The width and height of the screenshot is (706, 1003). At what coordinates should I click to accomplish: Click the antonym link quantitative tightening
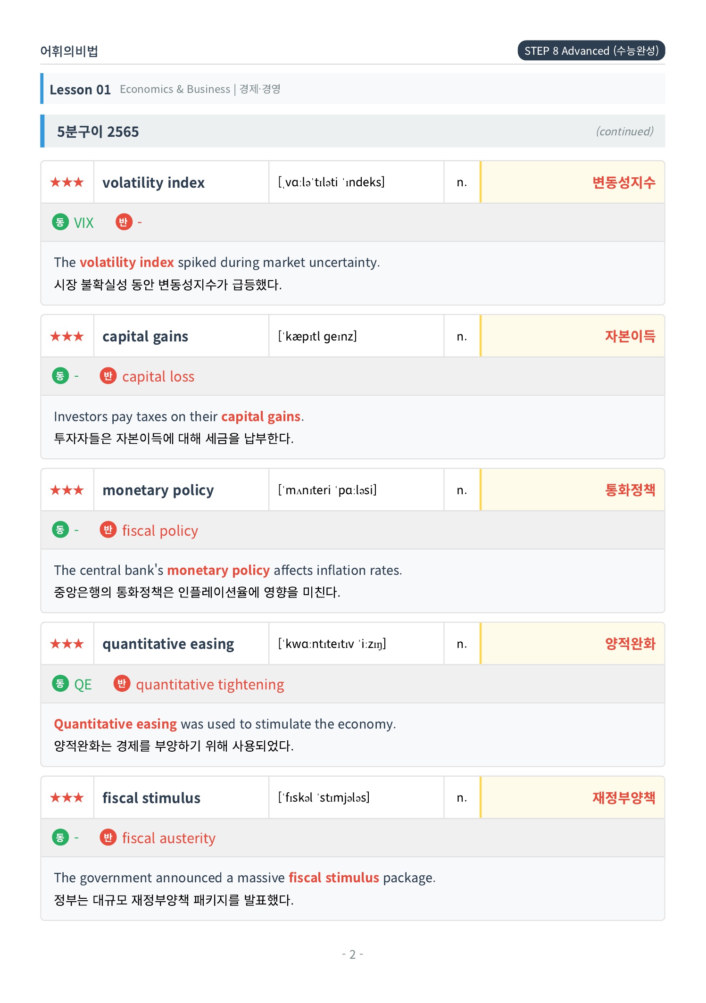pos(210,684)
